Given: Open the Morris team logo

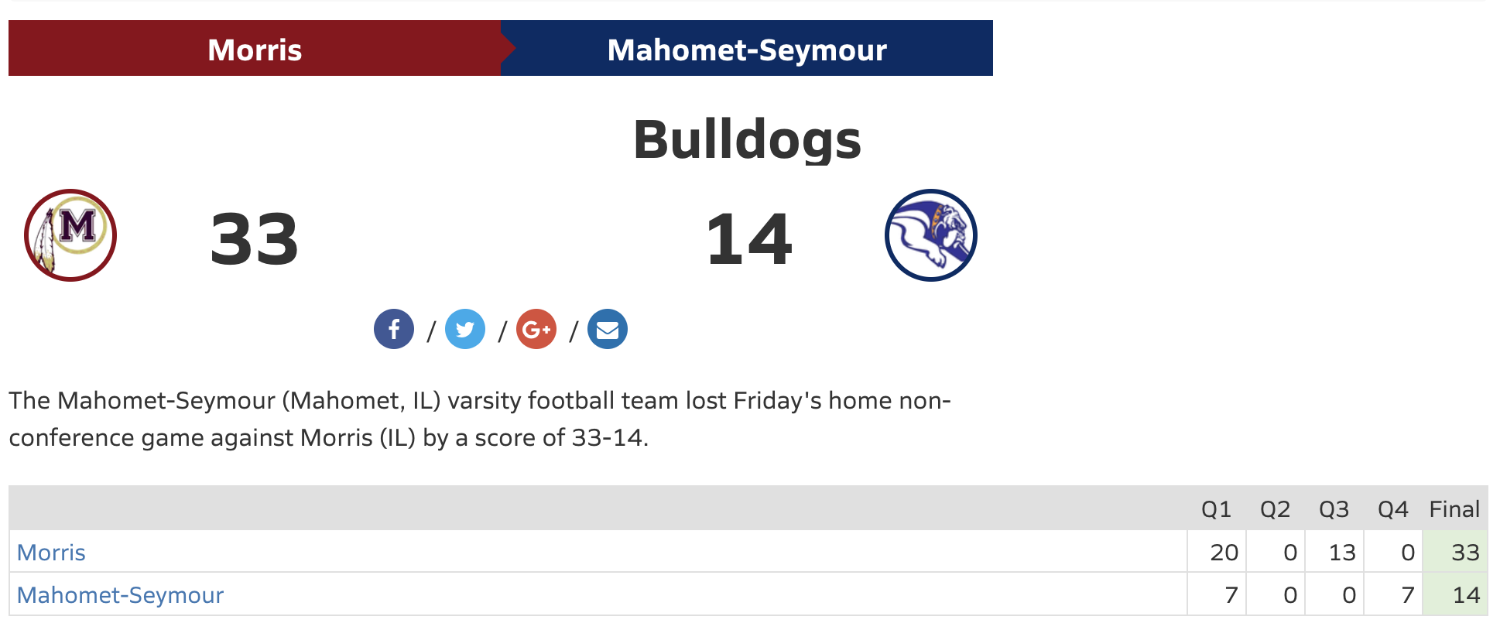Looking at the screenshot, I should point(70,235).
